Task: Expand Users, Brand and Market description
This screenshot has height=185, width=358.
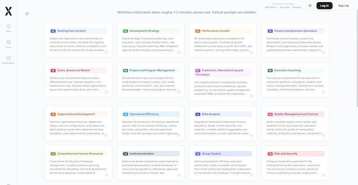Action: (107, 92)
